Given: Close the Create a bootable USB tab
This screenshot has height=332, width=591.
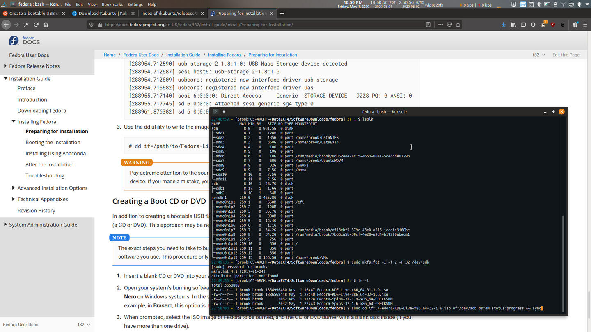Looking at the screenshot, I should (x=64, y=13).
